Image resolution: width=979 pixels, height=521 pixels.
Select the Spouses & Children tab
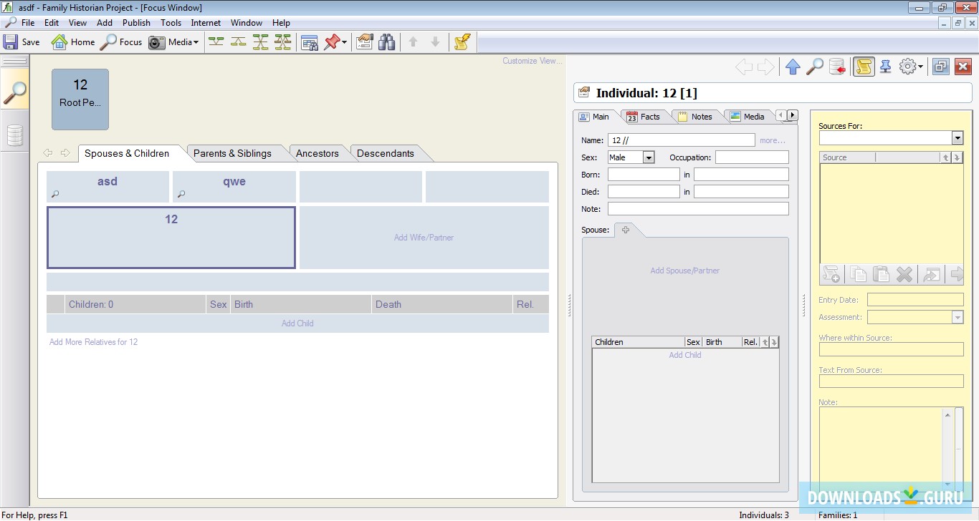[127, 153]
